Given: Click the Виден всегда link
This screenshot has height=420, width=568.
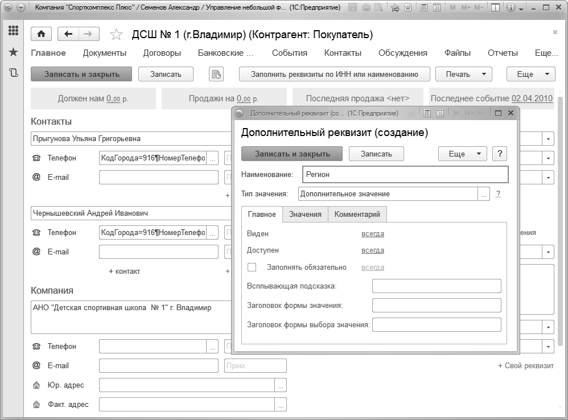Looking at the screenshot, I should 373,234.
